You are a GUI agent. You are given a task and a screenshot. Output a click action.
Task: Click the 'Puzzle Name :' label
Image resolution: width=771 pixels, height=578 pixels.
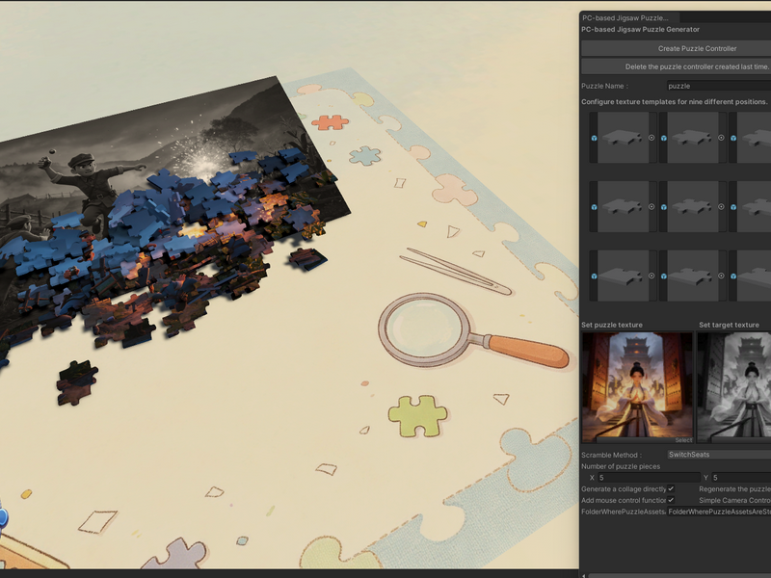(605, 86)
